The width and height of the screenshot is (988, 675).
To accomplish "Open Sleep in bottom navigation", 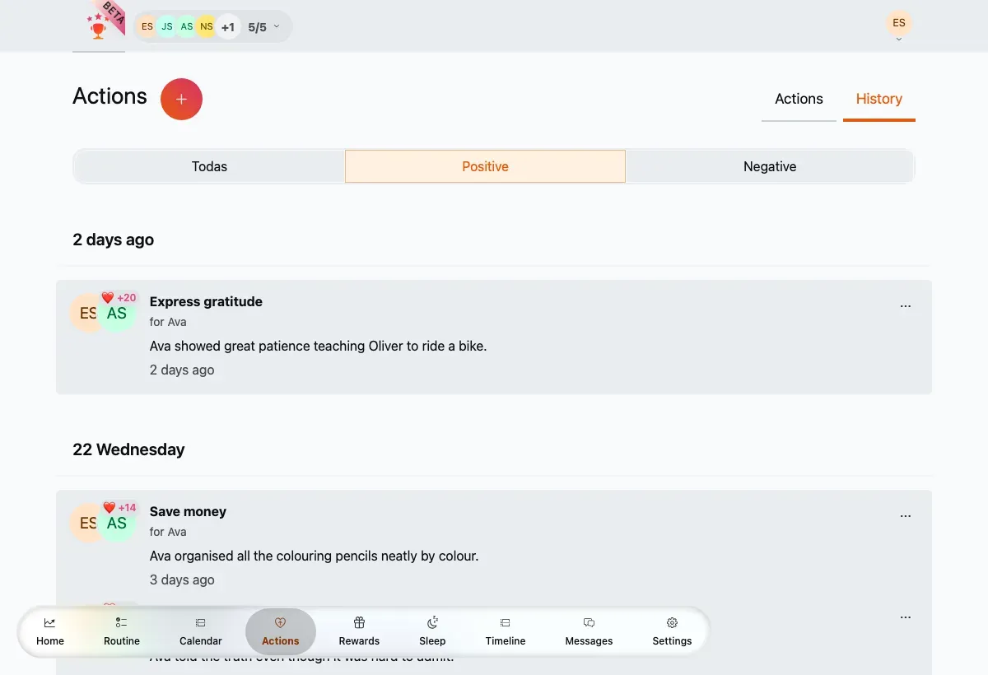I will click(x=432, y=631).
